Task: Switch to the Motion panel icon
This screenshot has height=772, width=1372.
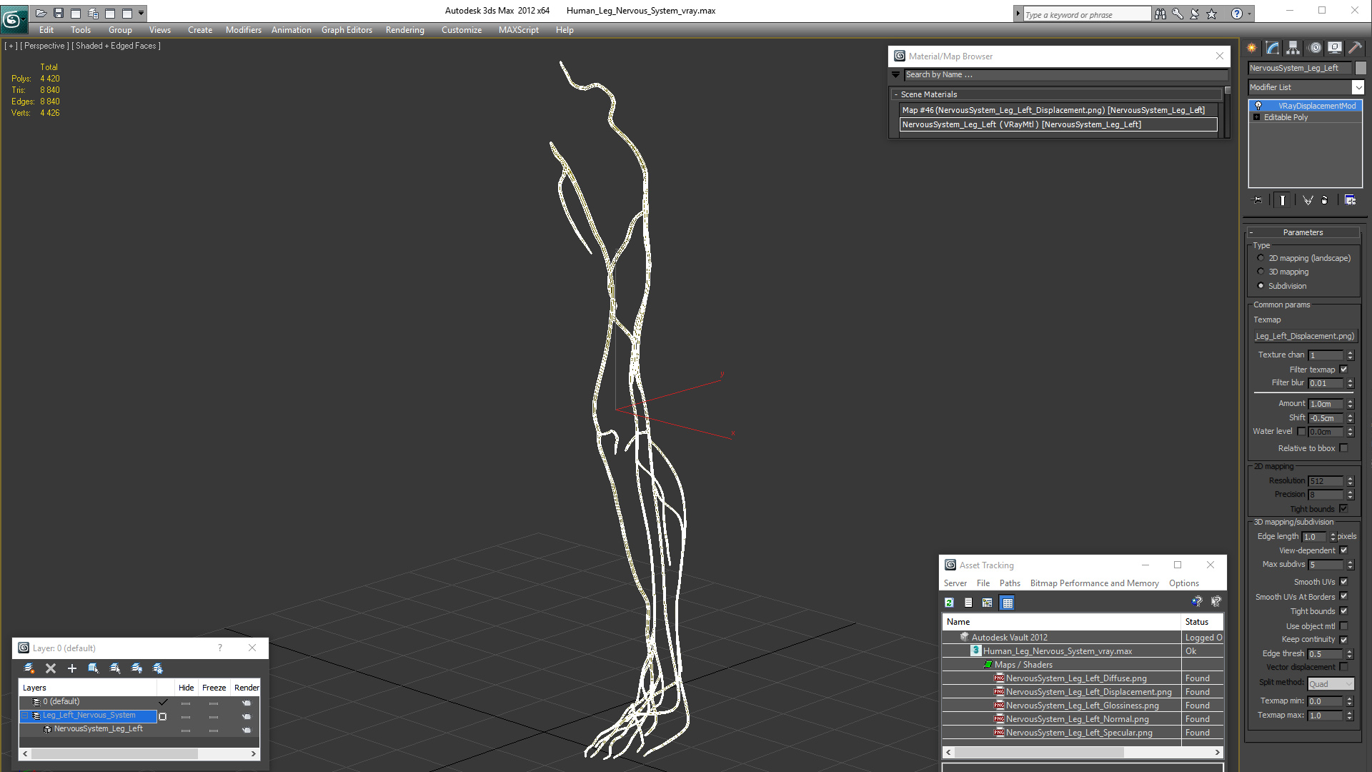Action: (1315, 48)
